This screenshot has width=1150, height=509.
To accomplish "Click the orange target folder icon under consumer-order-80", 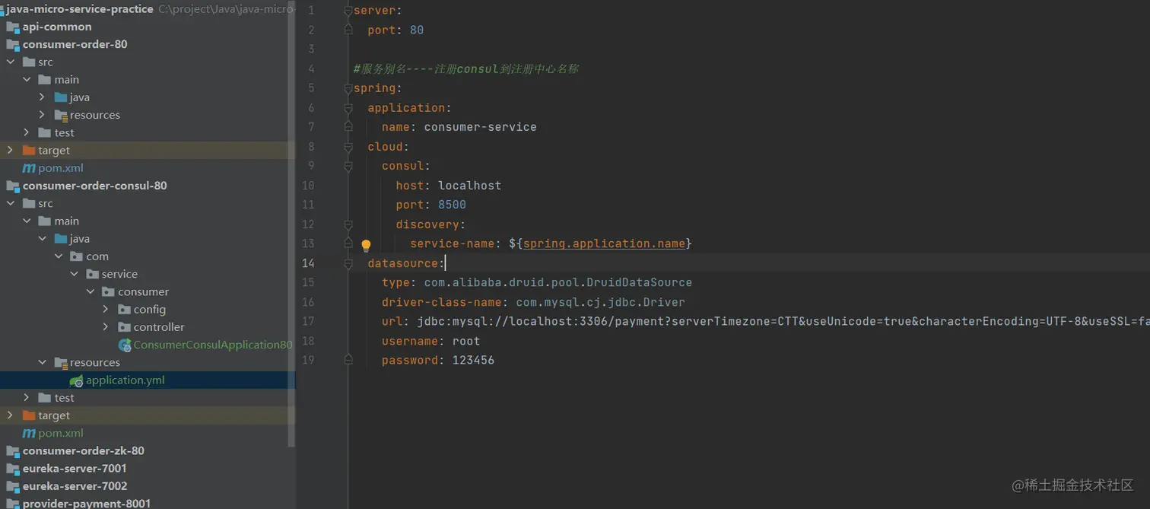I will [x=29, y=151].
